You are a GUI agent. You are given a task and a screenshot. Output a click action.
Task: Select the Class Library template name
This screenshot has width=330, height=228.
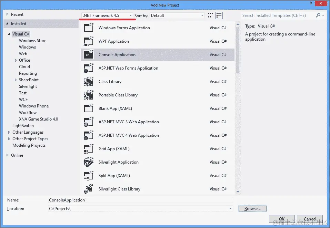[110, 82]
